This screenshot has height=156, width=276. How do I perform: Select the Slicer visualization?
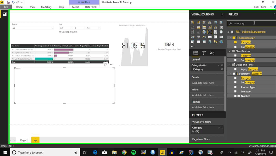pos(193,42)
